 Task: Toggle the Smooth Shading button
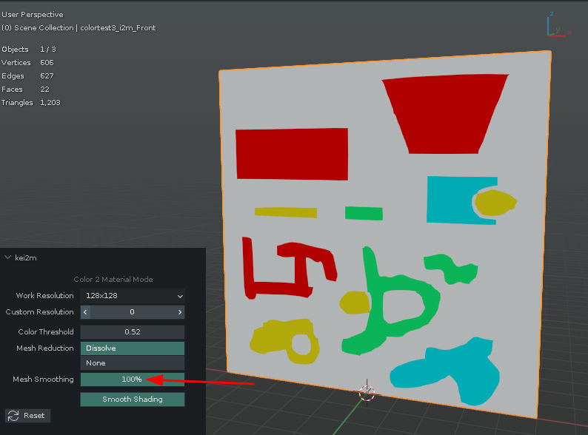pos(132,399)
